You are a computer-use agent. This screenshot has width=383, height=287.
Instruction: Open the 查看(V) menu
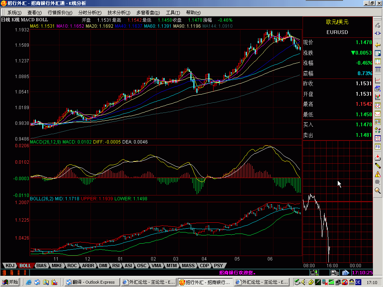(34, 12)
